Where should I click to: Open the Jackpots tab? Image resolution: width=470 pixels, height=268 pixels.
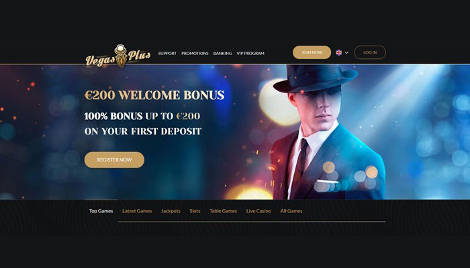tap(171, 211)
